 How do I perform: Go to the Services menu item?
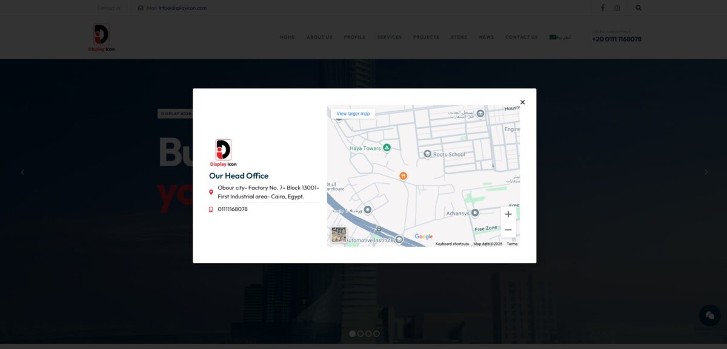click(x=389, y=37)
